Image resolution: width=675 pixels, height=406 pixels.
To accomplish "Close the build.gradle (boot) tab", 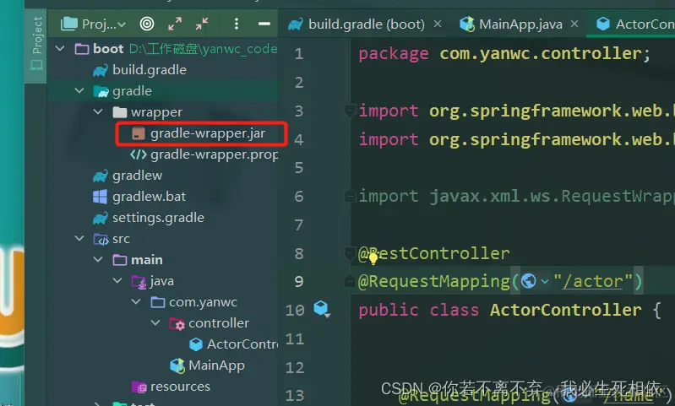I will pyautogui.click(x=438, y=24).
